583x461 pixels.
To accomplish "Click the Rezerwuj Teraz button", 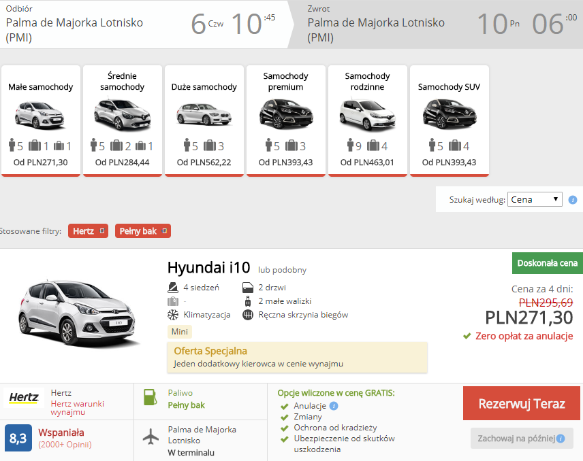I will coord(522,403).
